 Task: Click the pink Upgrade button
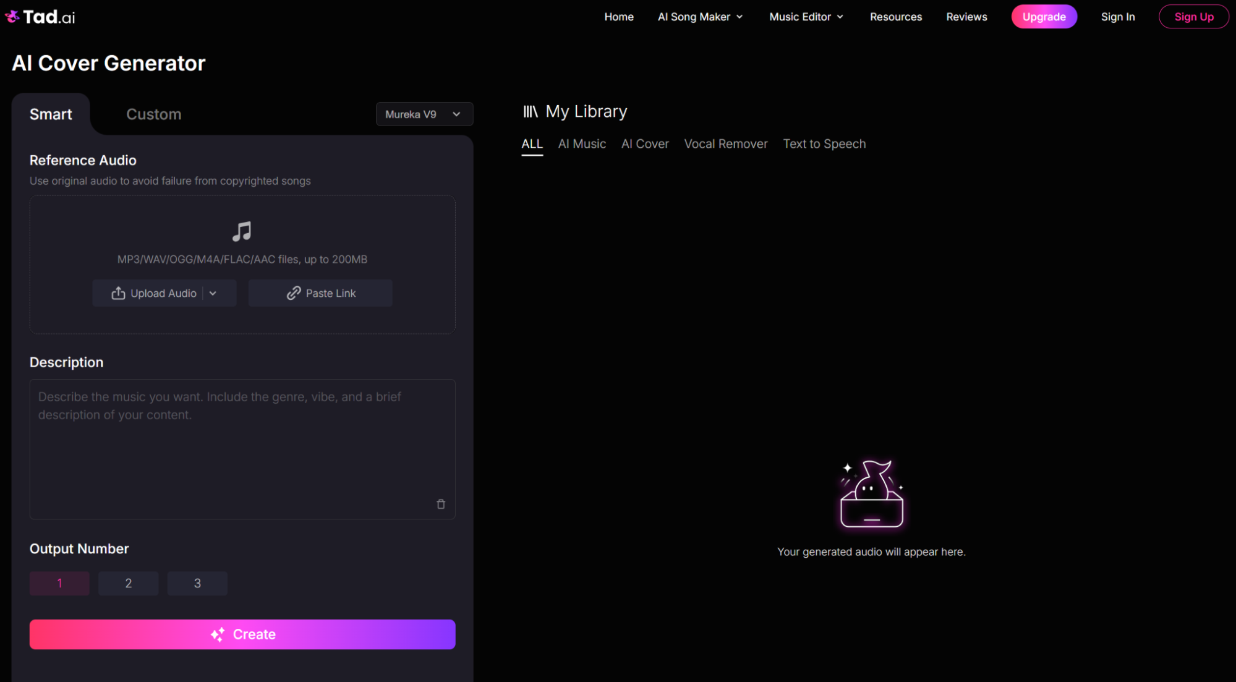click(1044, 17)
